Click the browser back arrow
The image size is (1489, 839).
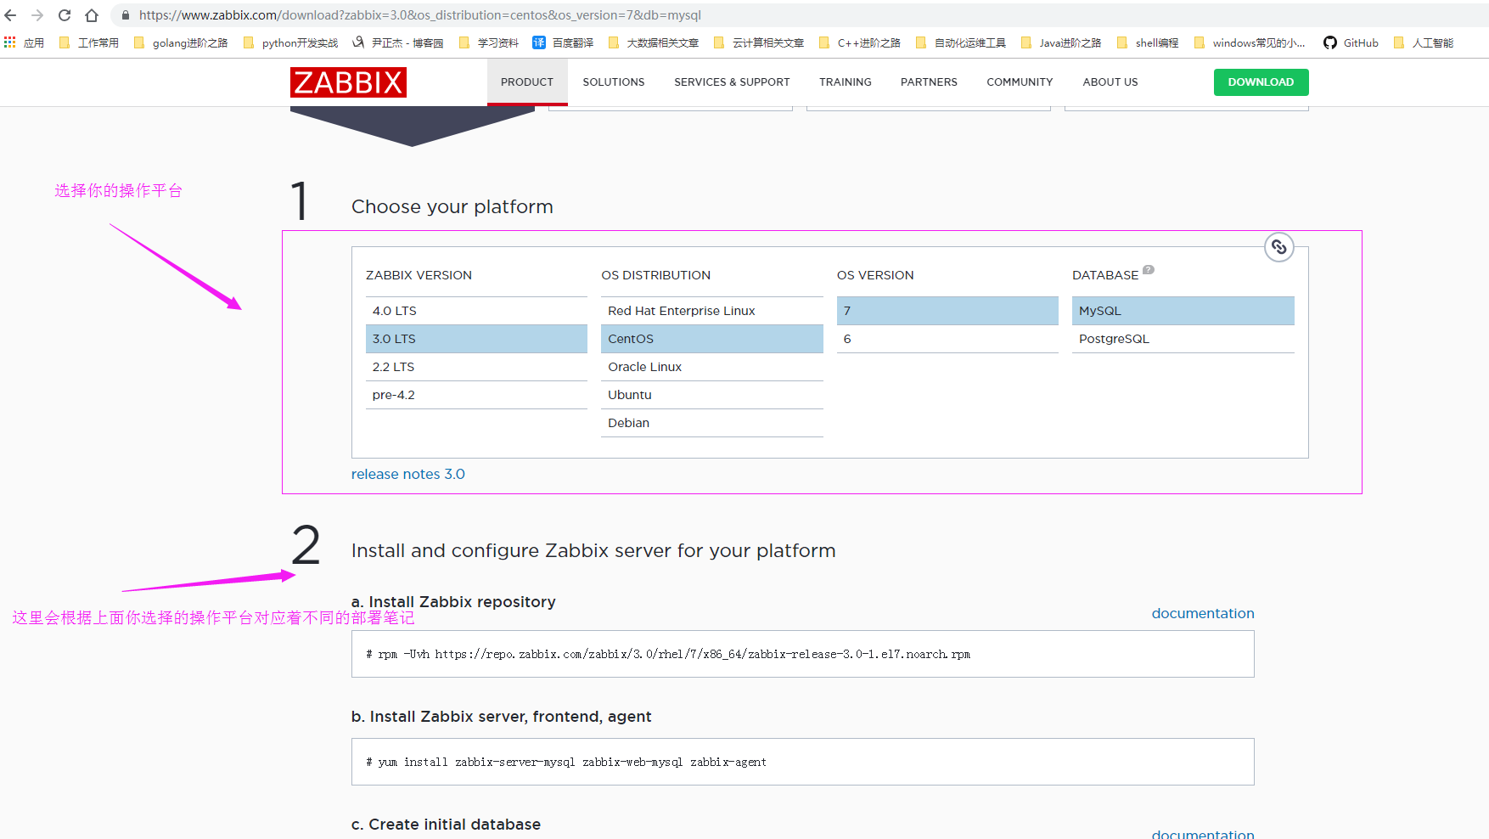point(10,15)
